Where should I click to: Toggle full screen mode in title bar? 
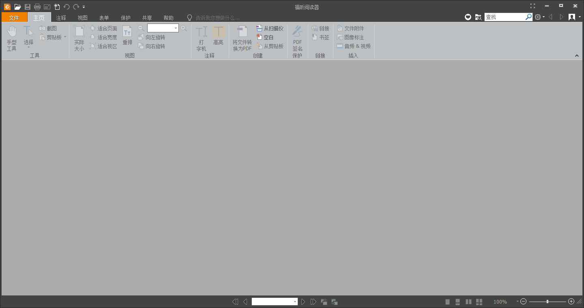point(532,6)
